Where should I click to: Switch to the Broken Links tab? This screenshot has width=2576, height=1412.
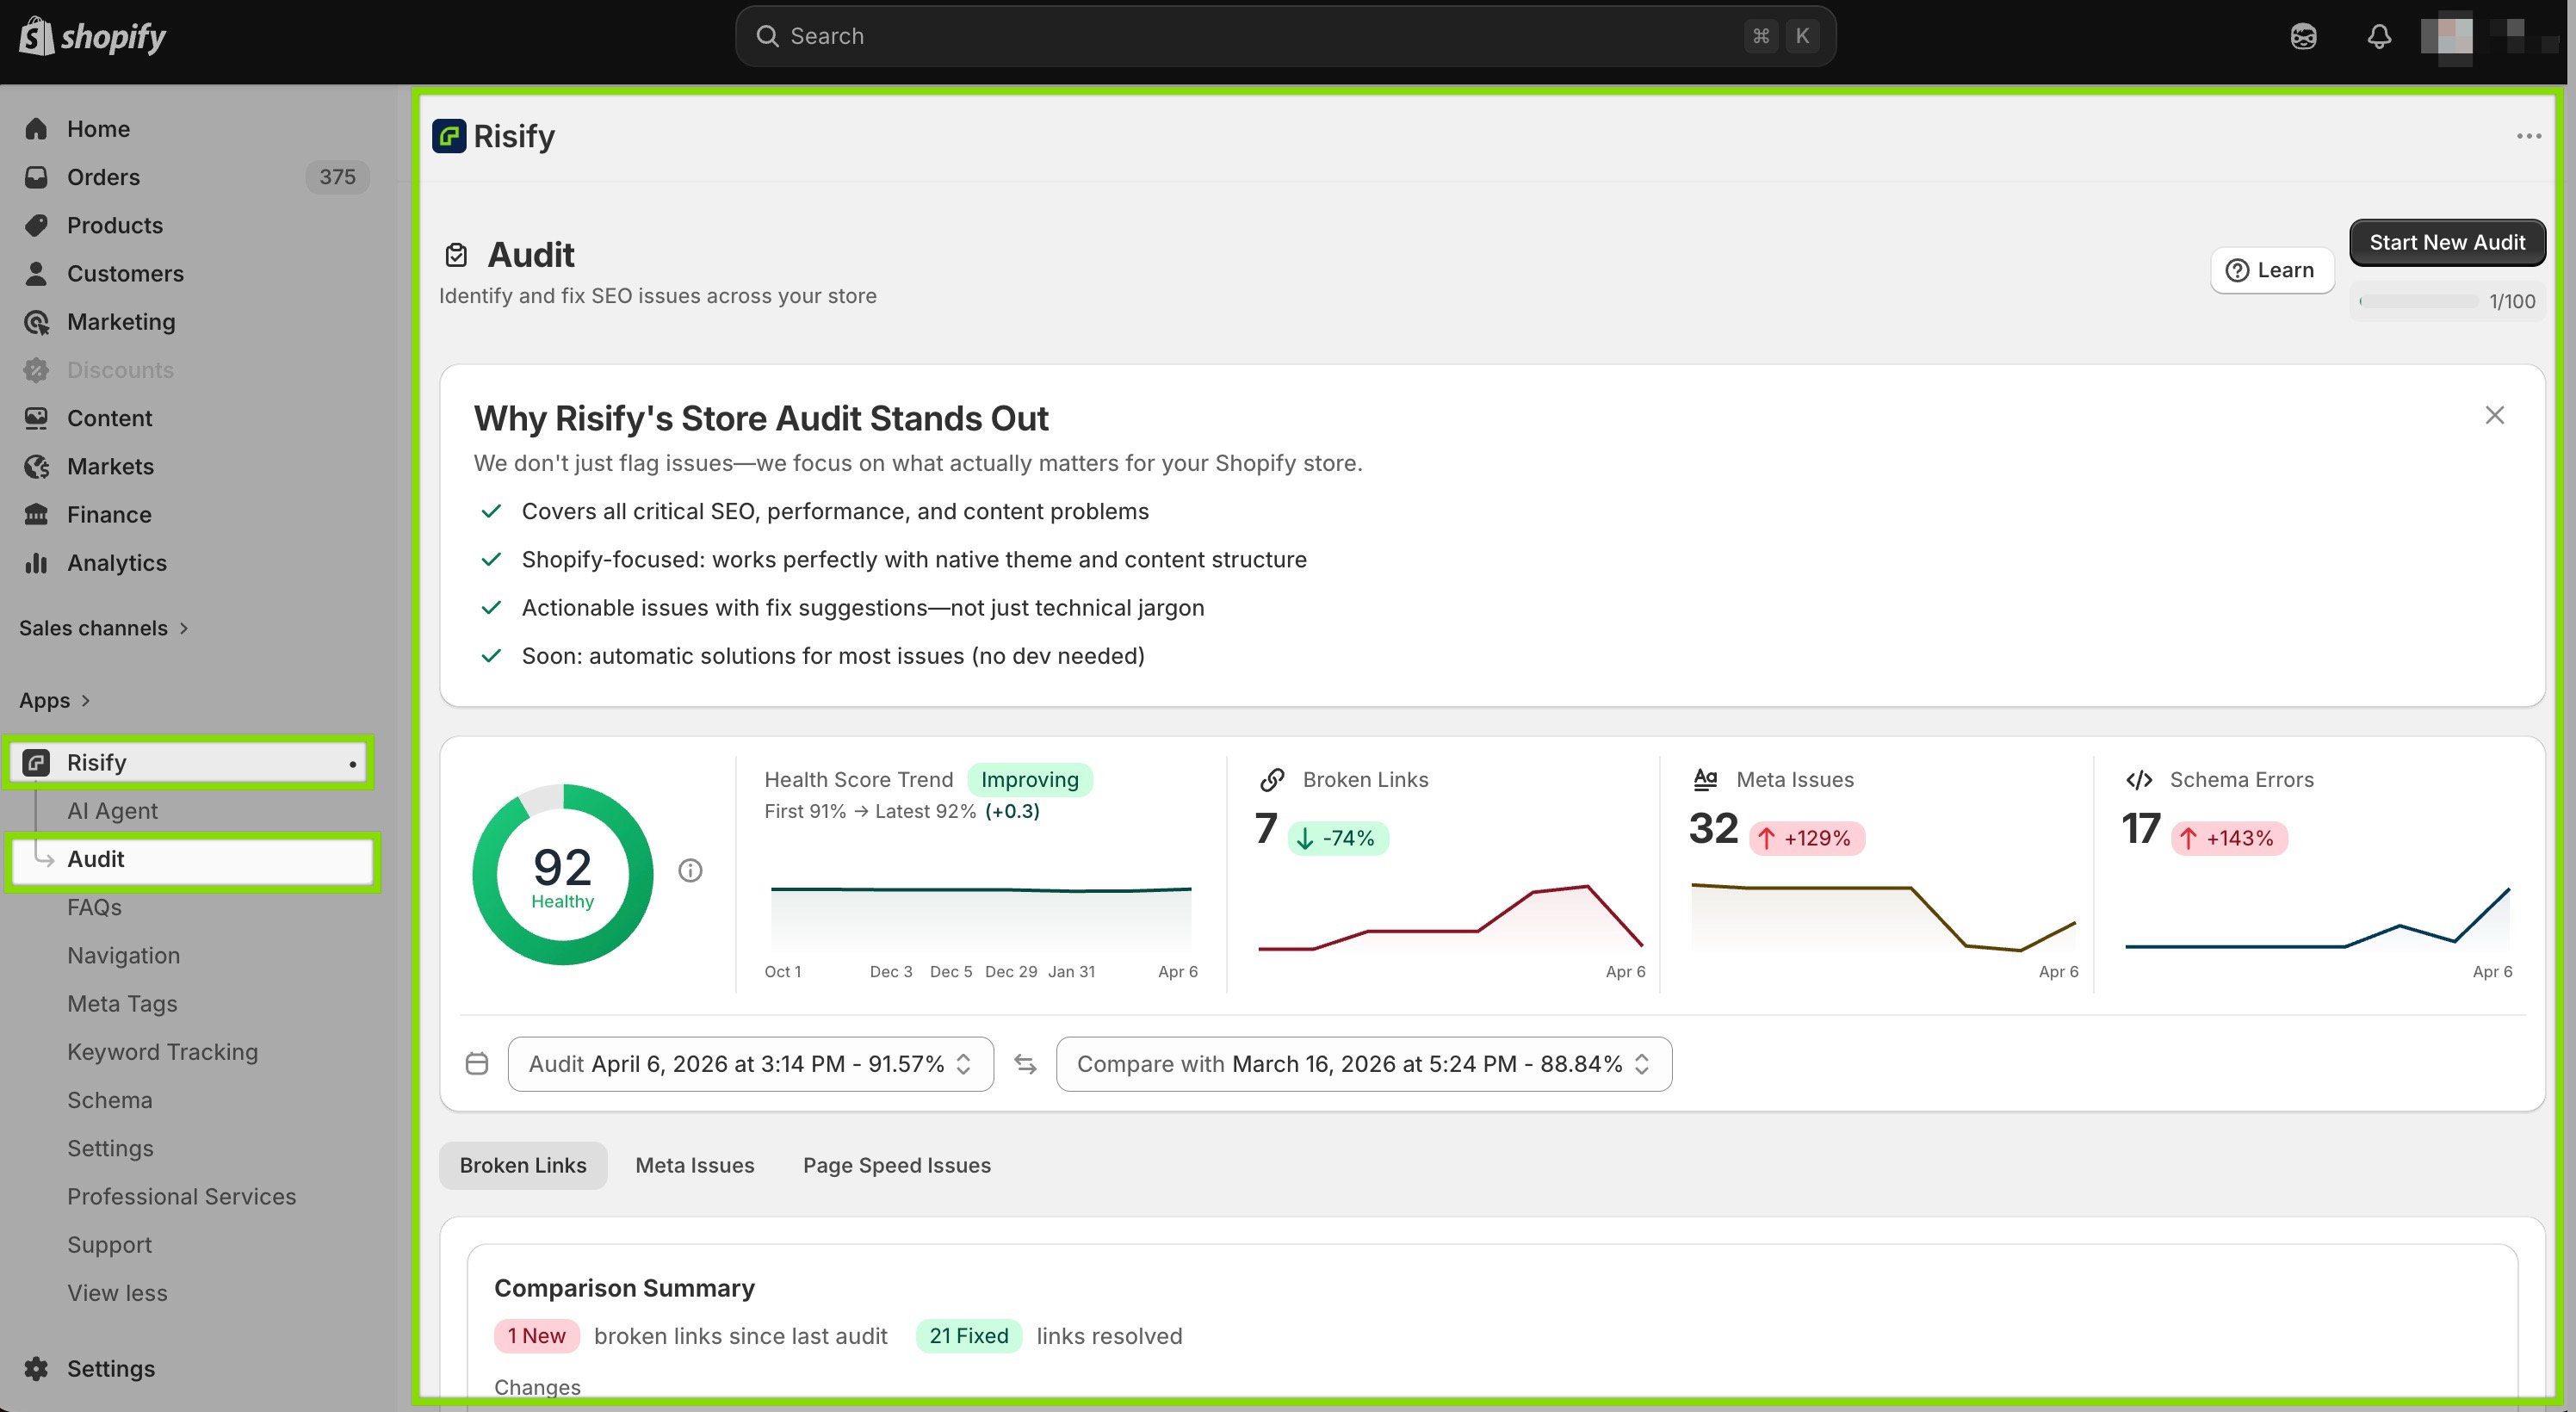(x=523, y=1165)
